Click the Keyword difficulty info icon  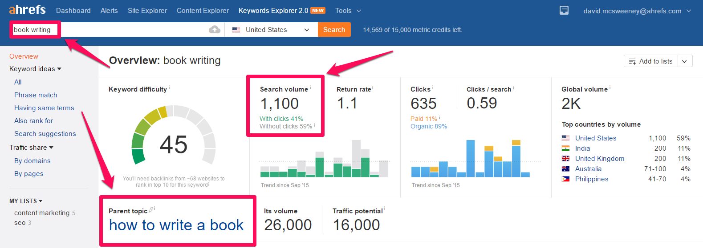(169, 88)
